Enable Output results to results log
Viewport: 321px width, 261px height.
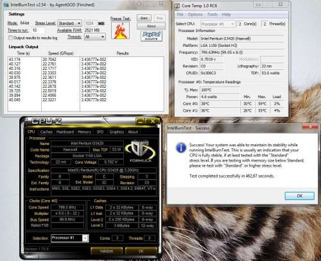point(10,38)
